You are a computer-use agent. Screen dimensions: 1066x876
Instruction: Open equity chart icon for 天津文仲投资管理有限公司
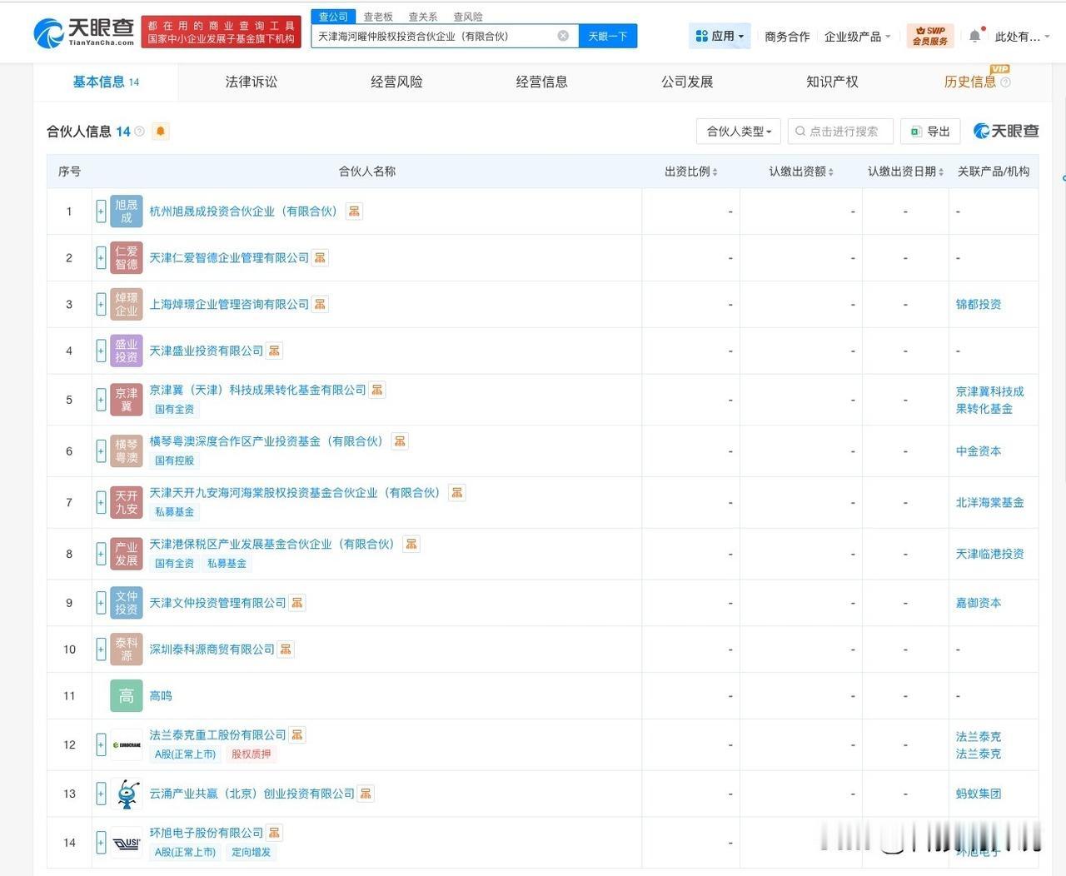(297, 603)
